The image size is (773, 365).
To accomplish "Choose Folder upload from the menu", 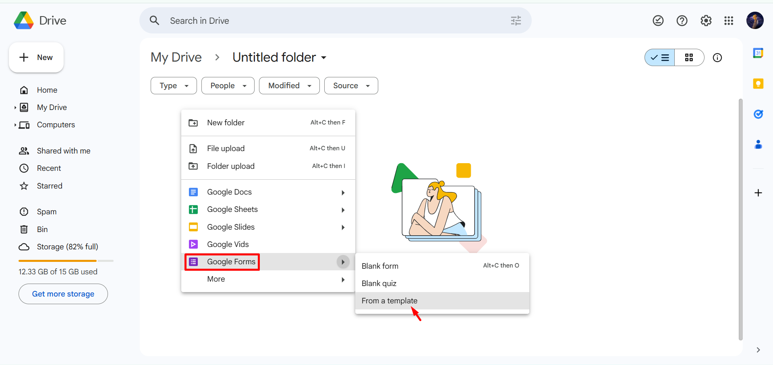I will 268,166.
